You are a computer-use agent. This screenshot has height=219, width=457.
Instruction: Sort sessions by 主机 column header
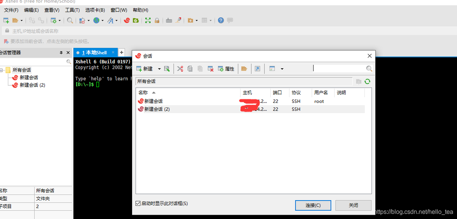point(255,92)
